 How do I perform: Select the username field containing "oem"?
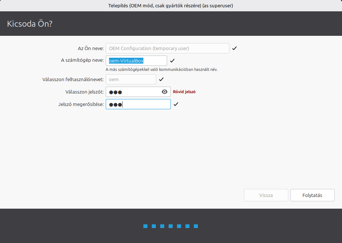(x=131, y=79)
